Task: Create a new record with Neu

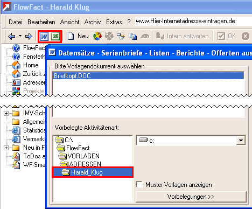Action: [x=83, y=36]
